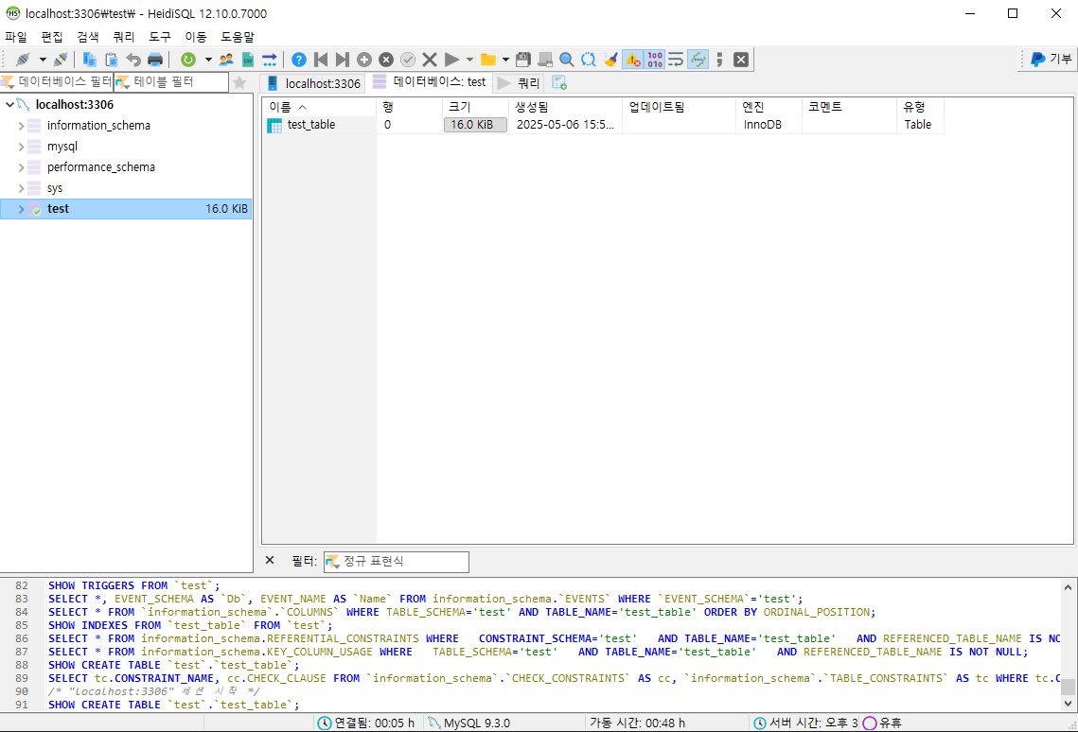Open dropdown next to load file folder

[505, 60]
